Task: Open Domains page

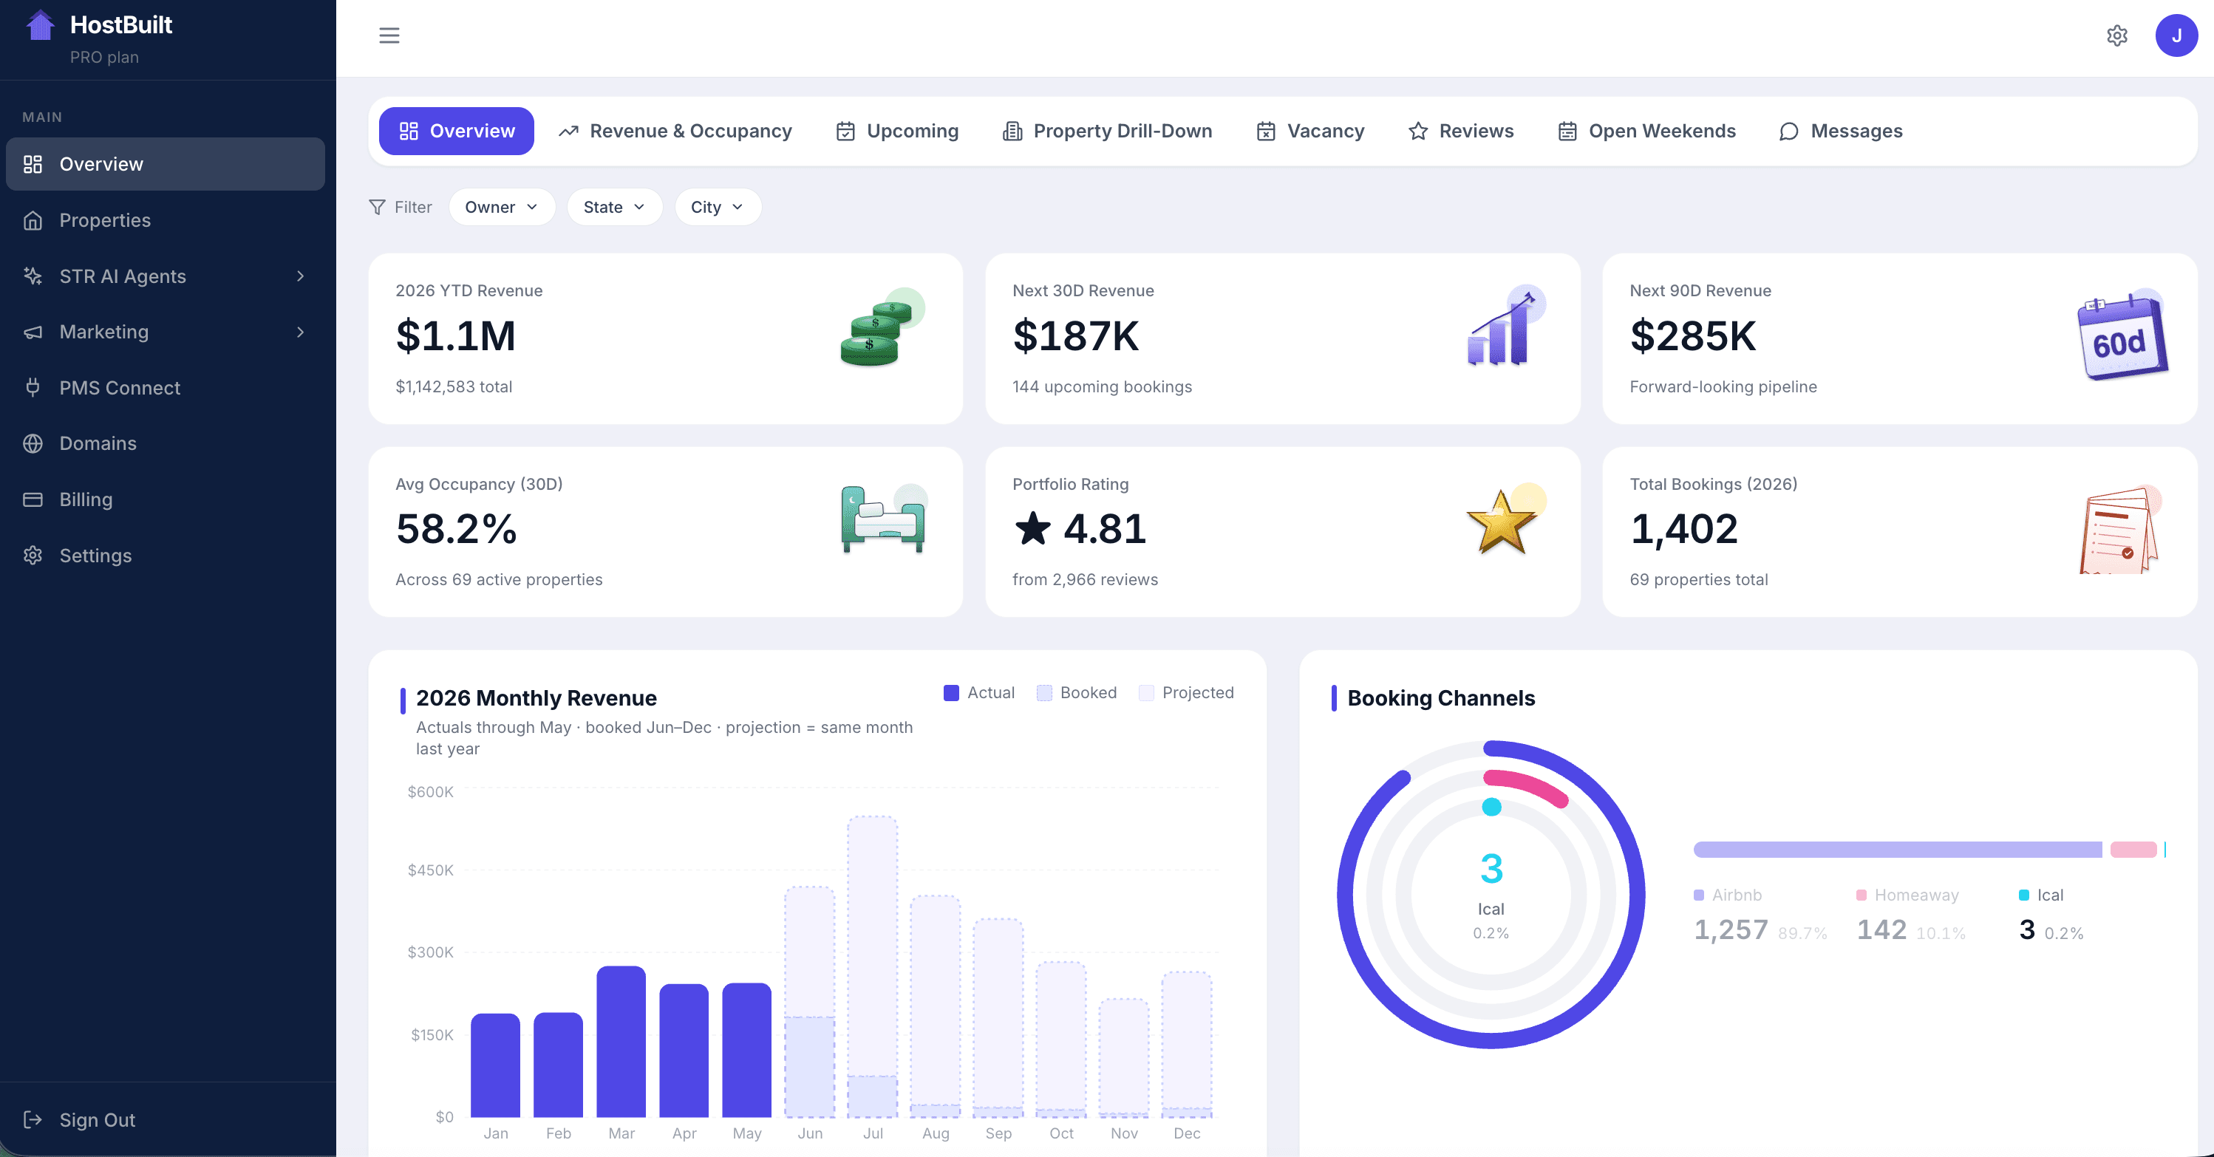Action: point(165,443)
